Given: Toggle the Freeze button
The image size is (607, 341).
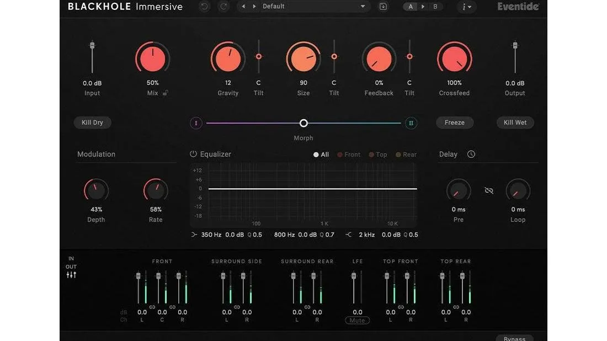Looking at the screenshot, I should pos(455,122).
